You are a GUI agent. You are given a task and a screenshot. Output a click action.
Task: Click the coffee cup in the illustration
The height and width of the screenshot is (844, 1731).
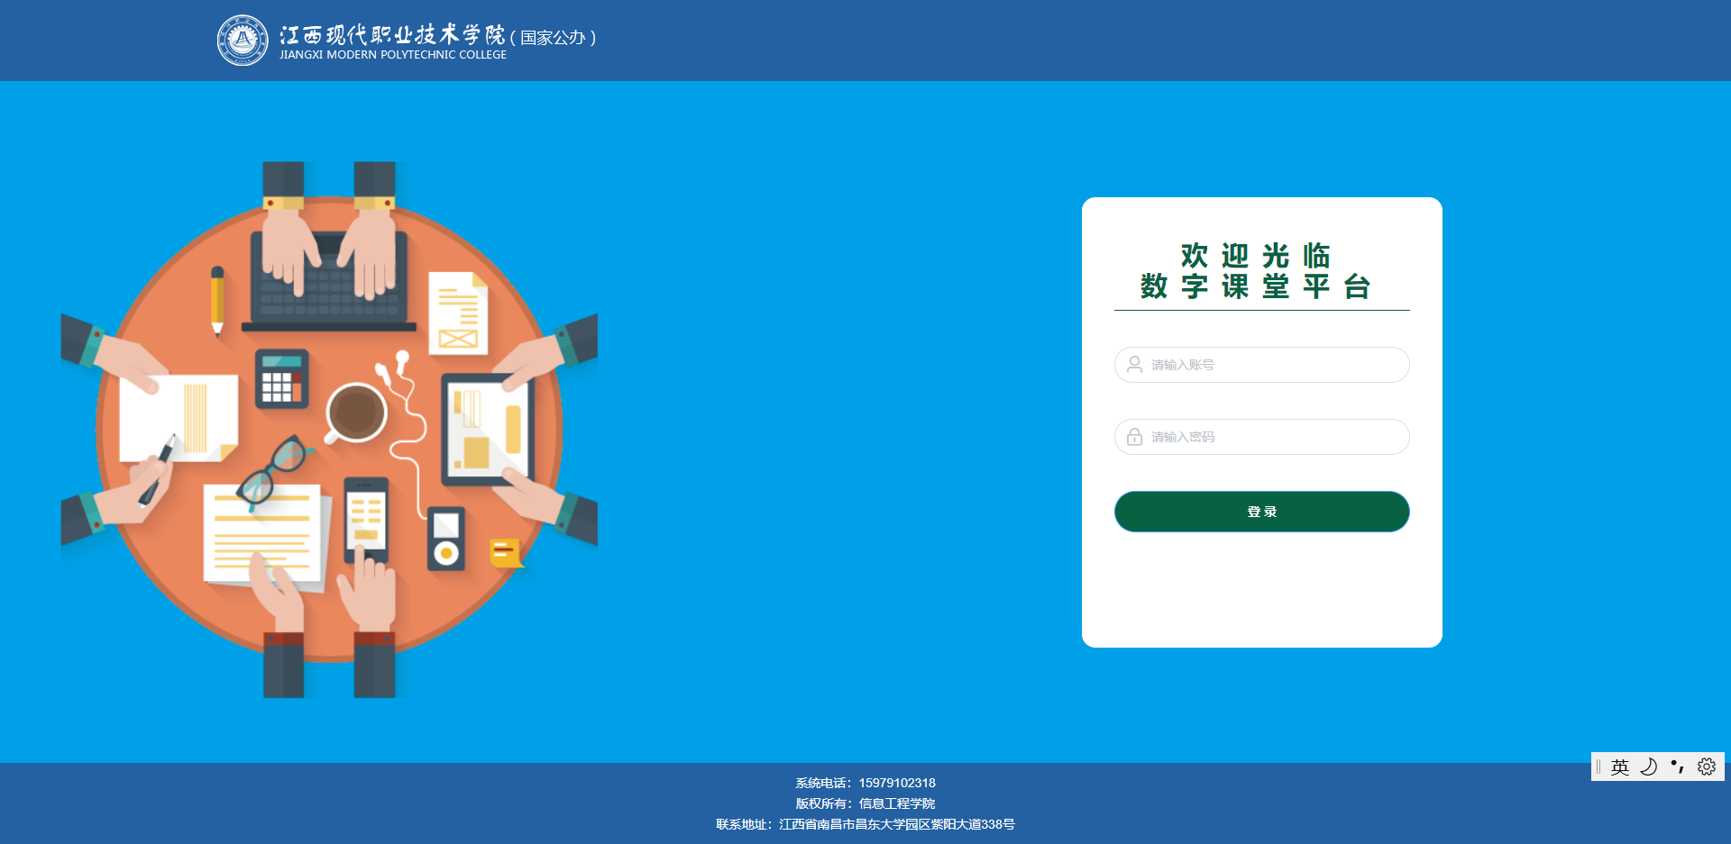pyautogui.click(x=356, y=413)
